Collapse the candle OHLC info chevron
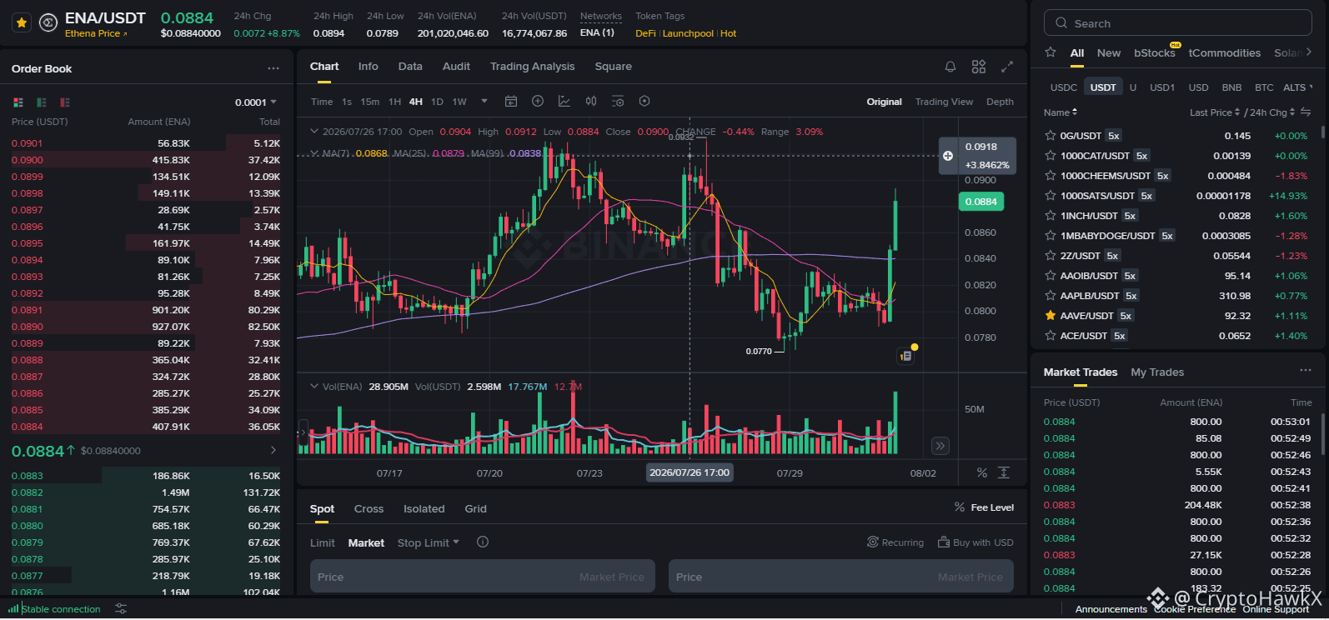Screen dimensions: 1329x620 (x=314, y=131)
